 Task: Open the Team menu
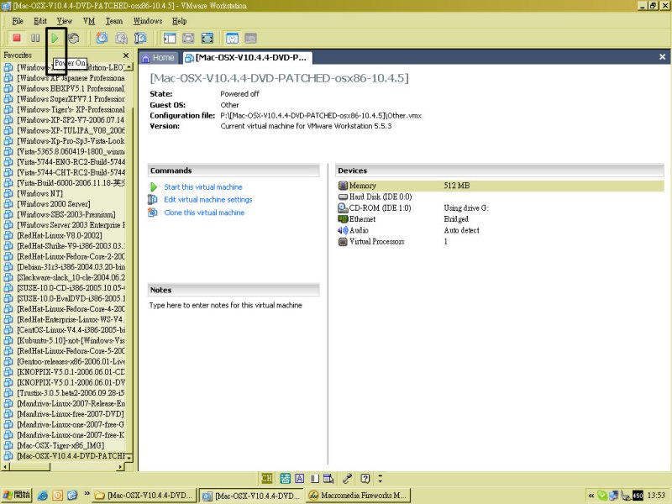pos(114,20)
